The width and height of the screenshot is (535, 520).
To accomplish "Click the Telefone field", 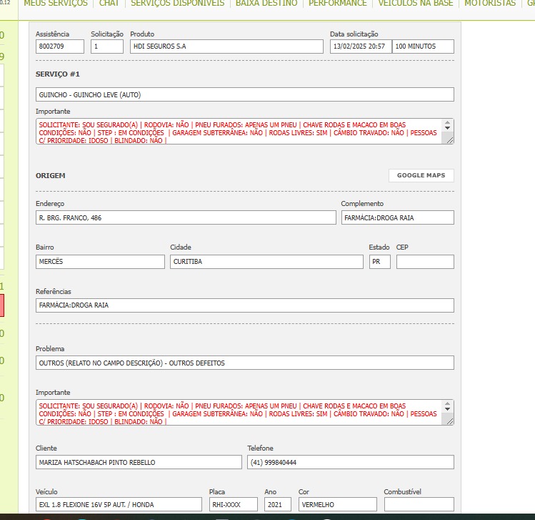I will click(x=351, y=462).
